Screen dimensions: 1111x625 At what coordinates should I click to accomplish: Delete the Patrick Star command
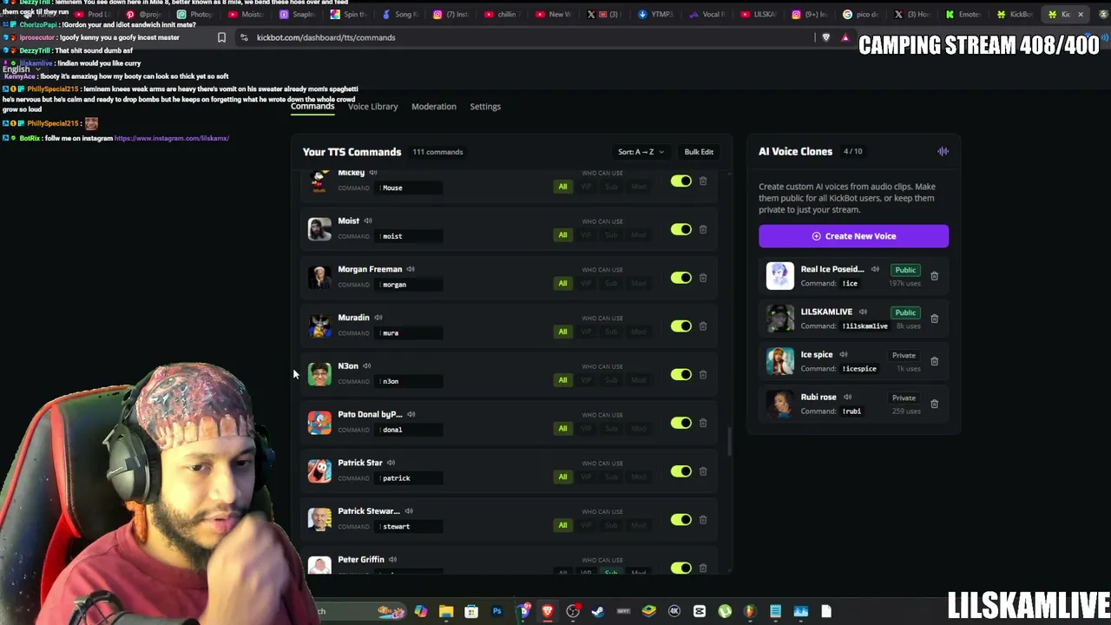pyautogui.click(x=703, y=471)
